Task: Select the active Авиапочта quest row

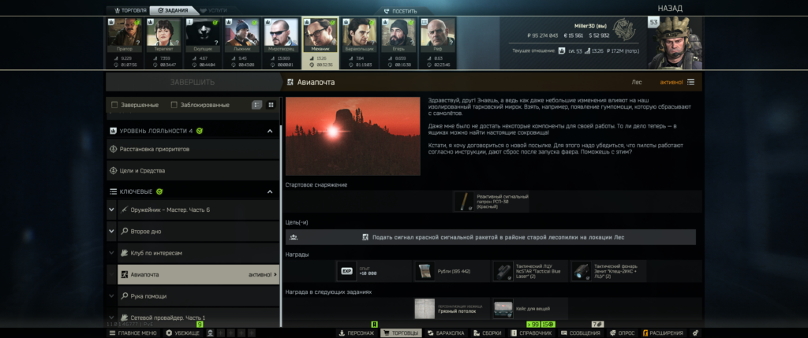Action: pos(198,275)
